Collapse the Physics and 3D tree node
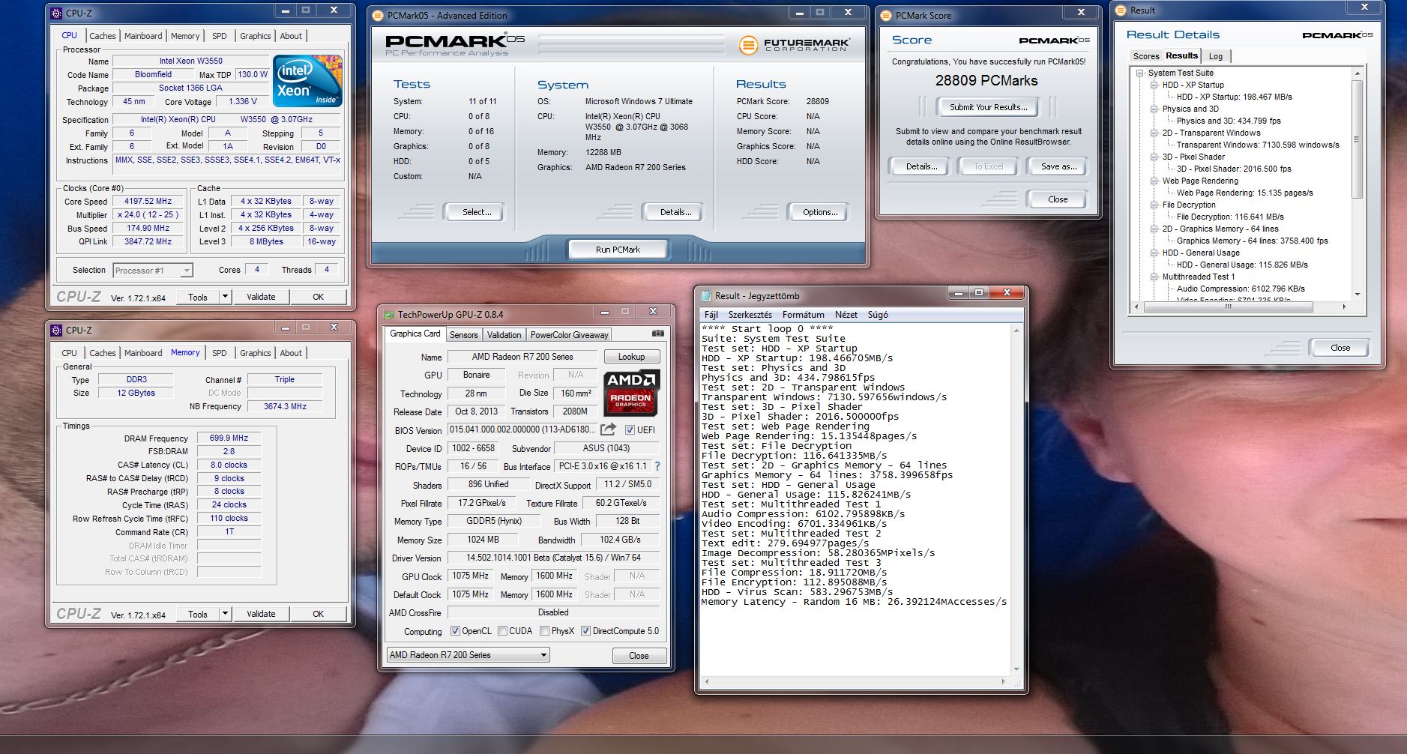The height and width of the screenshot is (754, 1407). (1154, 109)
